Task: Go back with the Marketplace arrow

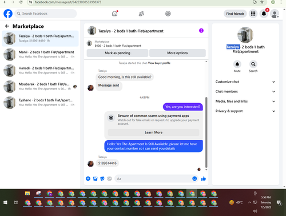Action: [7, 26]
